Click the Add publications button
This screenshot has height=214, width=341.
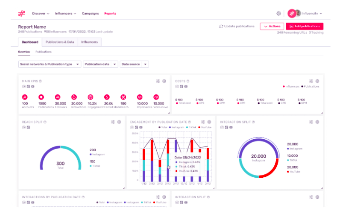pos(304,26)
